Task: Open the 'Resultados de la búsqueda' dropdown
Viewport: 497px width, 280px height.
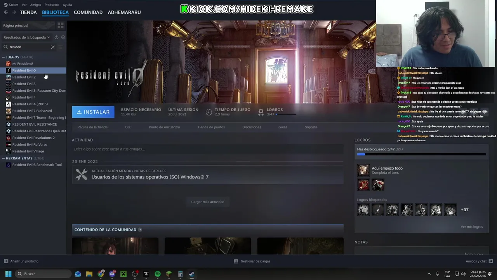Action: 27,37
